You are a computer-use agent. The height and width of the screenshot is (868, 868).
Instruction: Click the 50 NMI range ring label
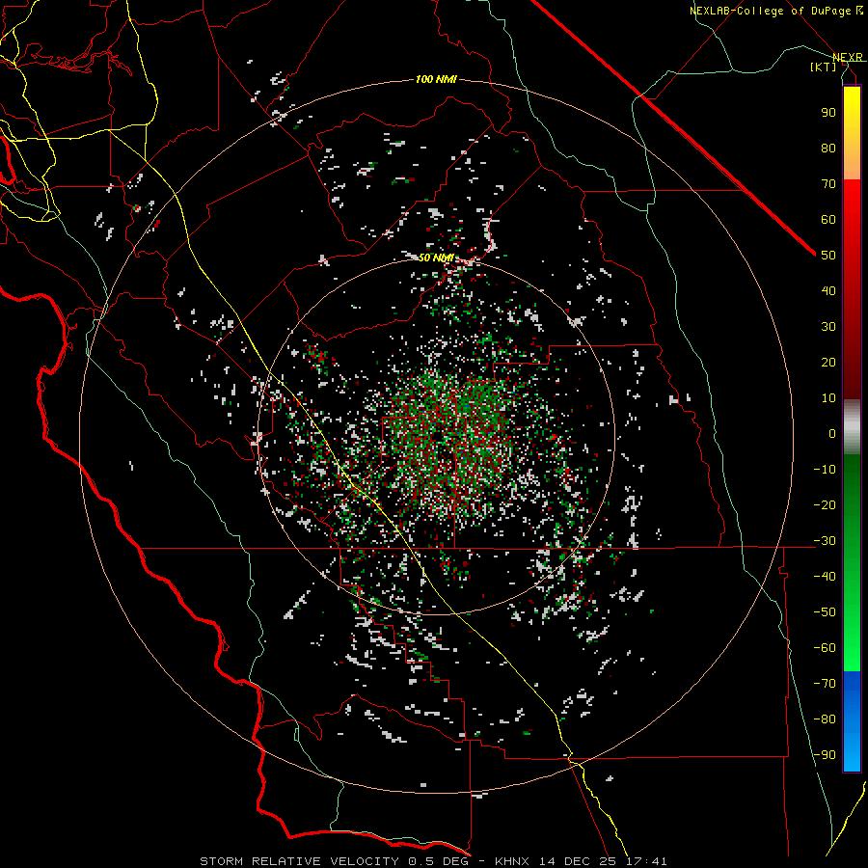pos(436,258)
